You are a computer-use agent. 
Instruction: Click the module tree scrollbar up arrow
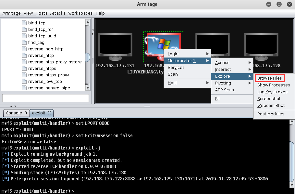(x=88, y=22)
